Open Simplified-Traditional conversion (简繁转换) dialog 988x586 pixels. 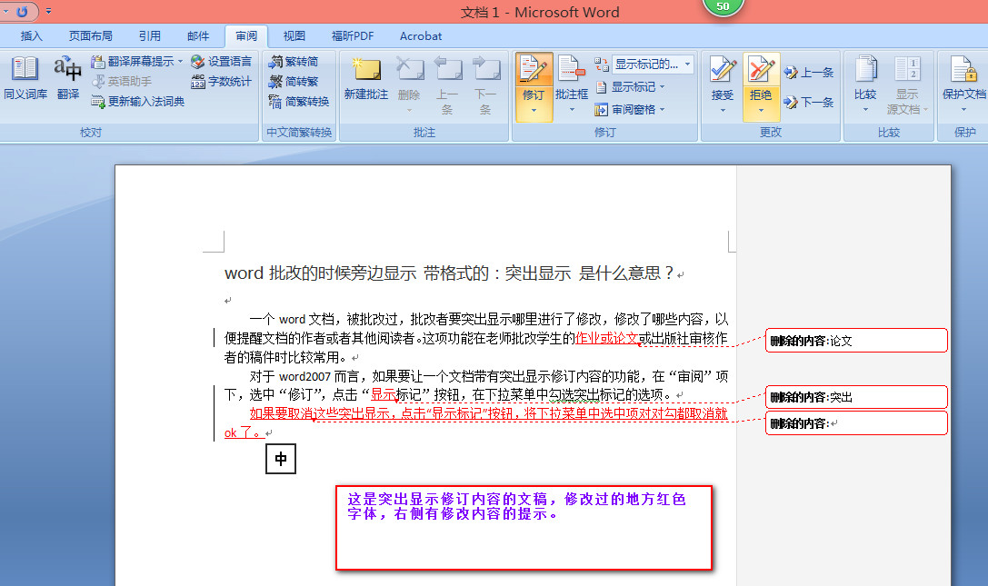(299, 102)
